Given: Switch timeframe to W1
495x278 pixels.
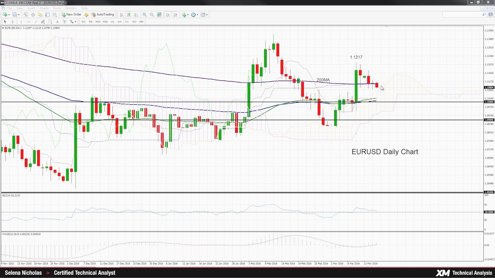Looking at the screenshot, I should (134, 22).
